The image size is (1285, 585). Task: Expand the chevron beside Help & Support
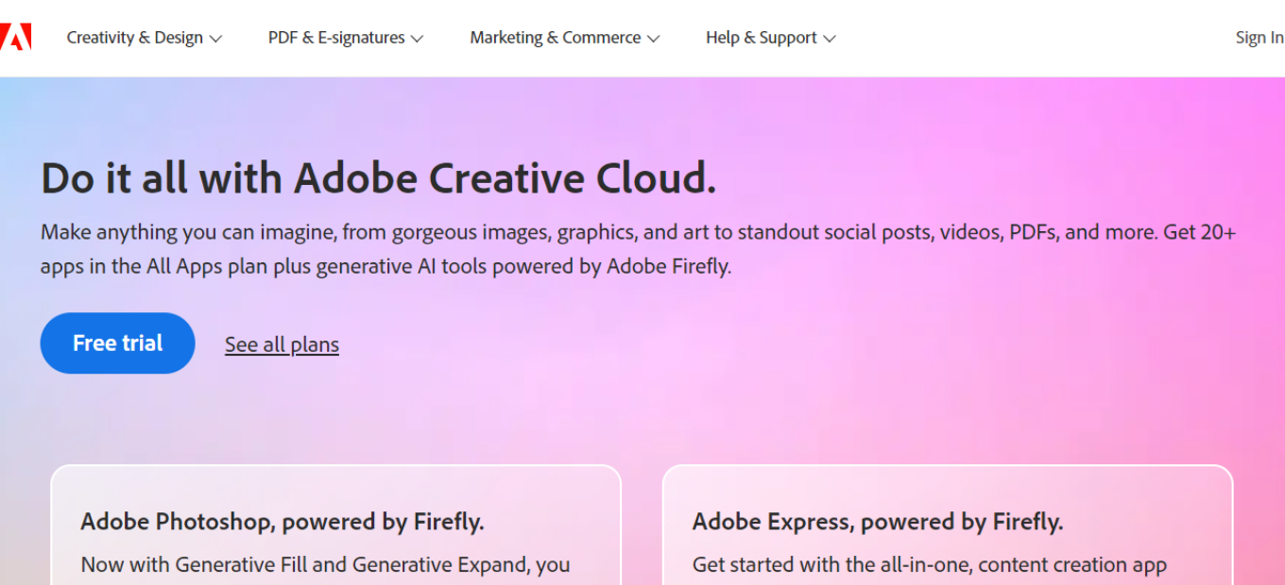tap(830, 39)
